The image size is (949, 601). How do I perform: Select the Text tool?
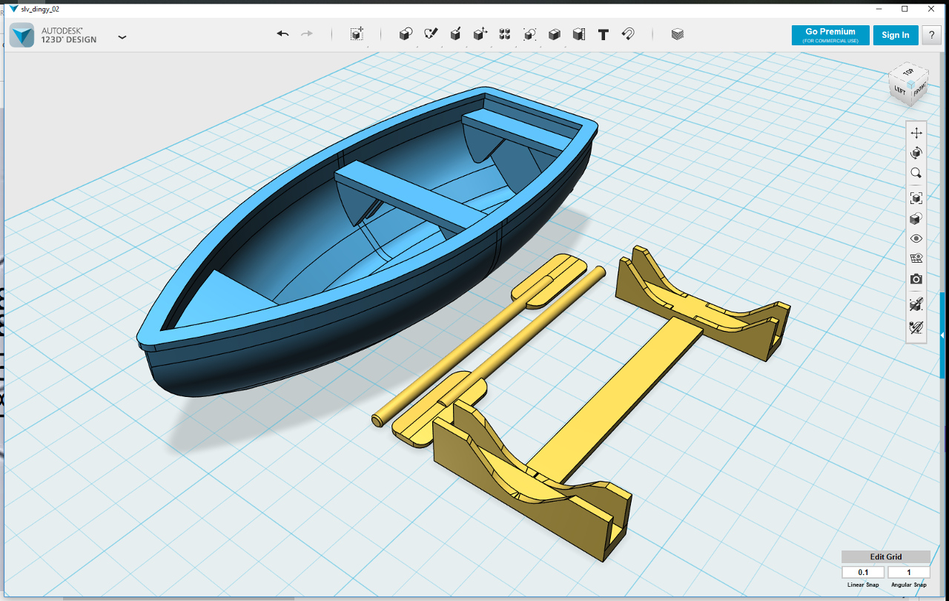click(x=604, y=34)
